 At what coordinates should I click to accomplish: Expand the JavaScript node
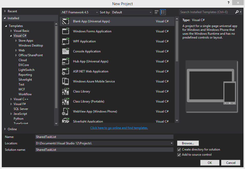coord(11,114)
